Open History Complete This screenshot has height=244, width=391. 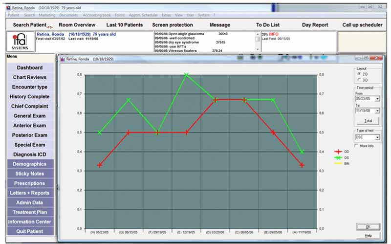point(30,96)
